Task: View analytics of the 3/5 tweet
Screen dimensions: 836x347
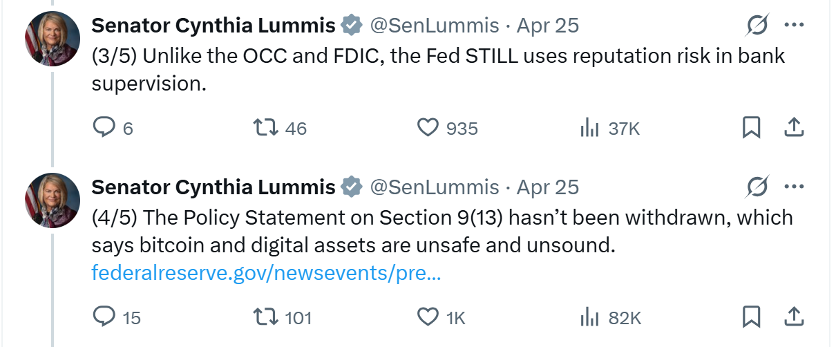Action: click(x=589, y=128)
